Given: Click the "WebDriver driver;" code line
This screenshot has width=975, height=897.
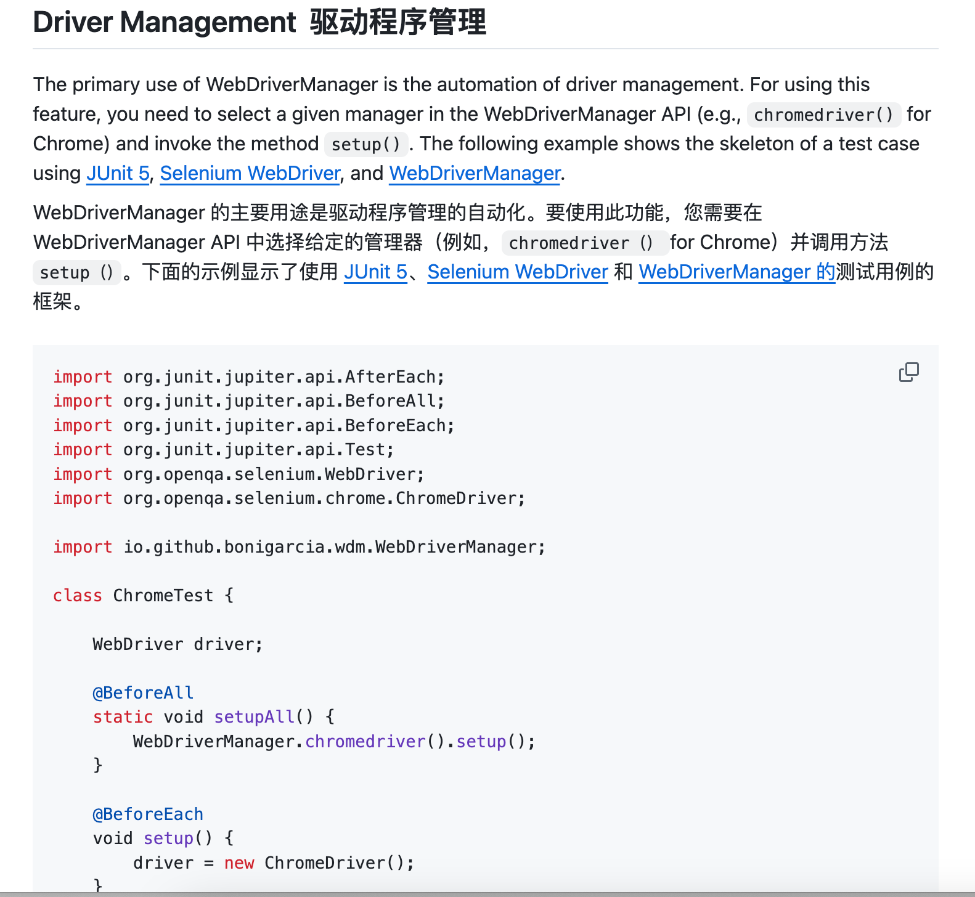Looking at the screenshot, I should pyautogui.click(x=178, y=644).
